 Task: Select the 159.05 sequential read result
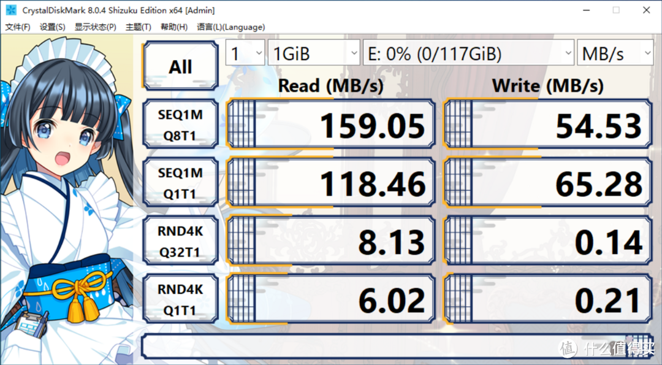click(x=331, y=124)
